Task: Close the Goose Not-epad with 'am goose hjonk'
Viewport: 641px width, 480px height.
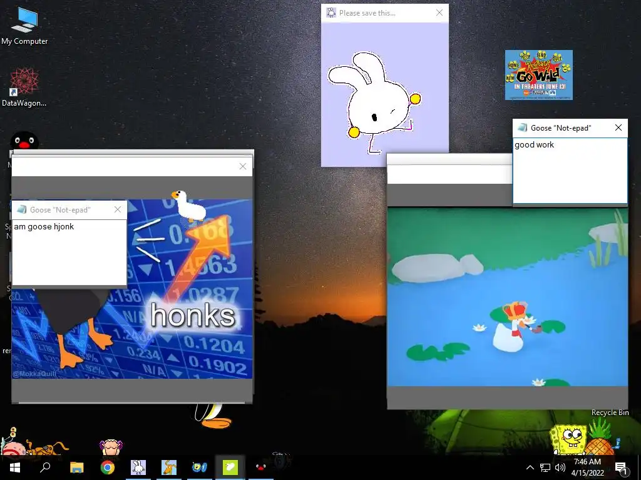Action: coord(118,209)
